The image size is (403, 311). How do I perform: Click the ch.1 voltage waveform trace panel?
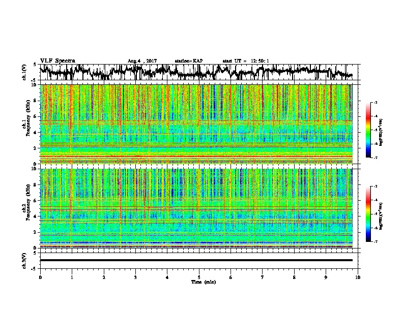(x=199, y=72)
